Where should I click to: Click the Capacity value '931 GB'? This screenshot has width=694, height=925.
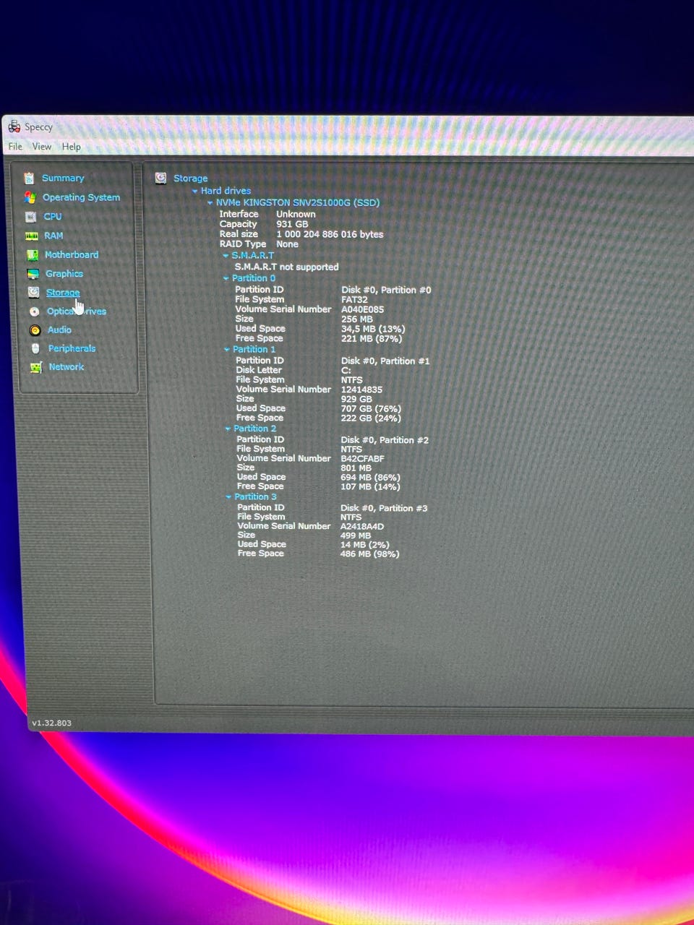pyautogui.click(x=292, y=224)
